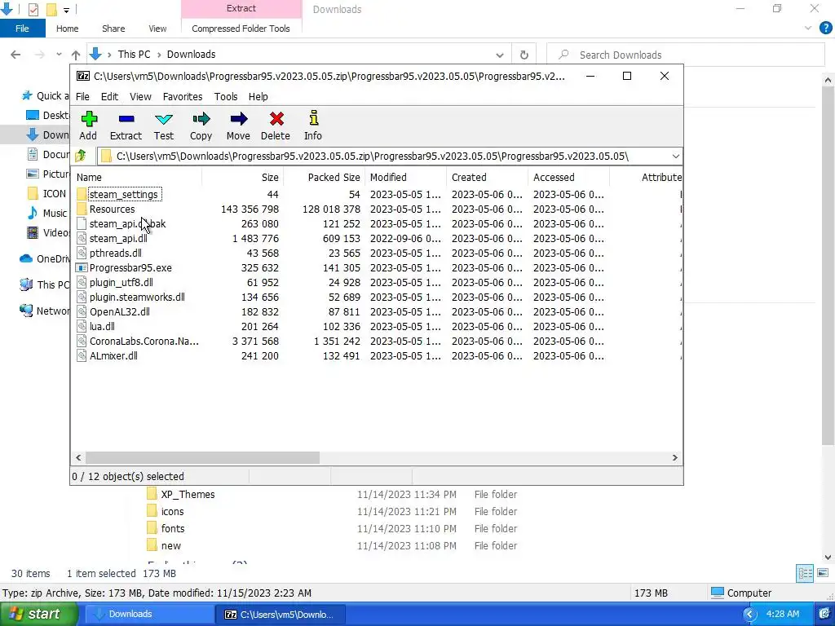
Task: Open the Info toolbar button
Action: coord(313,126)
